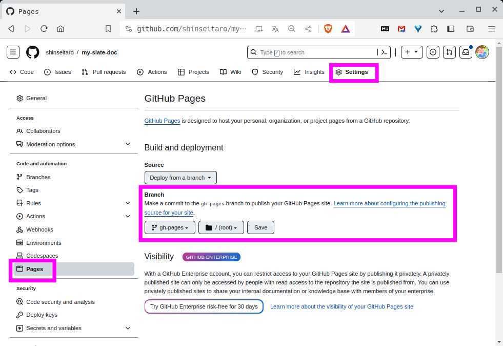
Task: Switch to the Projects tab
Action: pyautogui.click(x=193, y=72)
